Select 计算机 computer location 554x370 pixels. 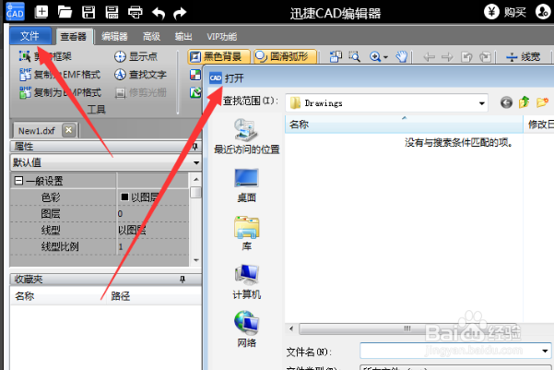coord(247,281)
